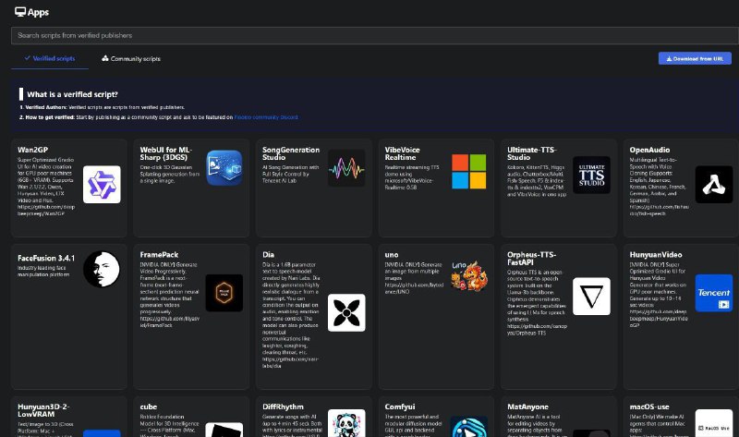Image resolution: width=739 pixels, height=437 pixels.
Task: Click the SongGeneration description mentioning Tencent AI Lab
Action: click(x=290, y=174)
